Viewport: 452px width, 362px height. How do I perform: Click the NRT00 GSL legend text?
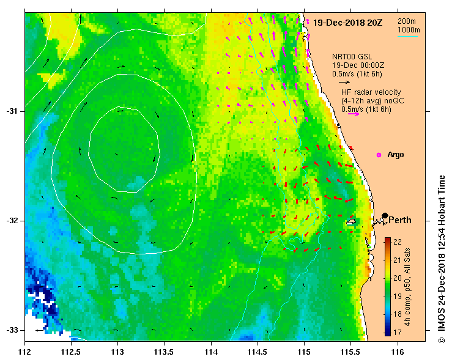click(x=352, y=57)
